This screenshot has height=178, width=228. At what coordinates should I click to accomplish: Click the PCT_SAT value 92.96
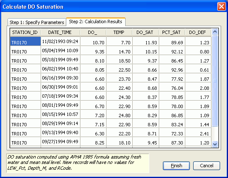[172, 69]
